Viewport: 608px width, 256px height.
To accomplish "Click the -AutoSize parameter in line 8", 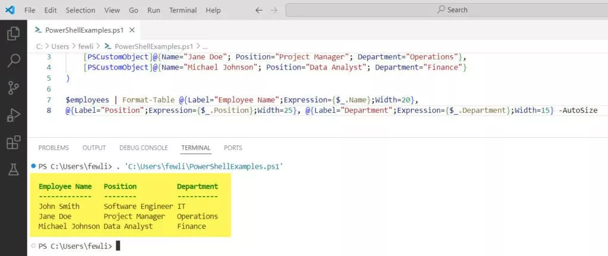I will (578, 110).
